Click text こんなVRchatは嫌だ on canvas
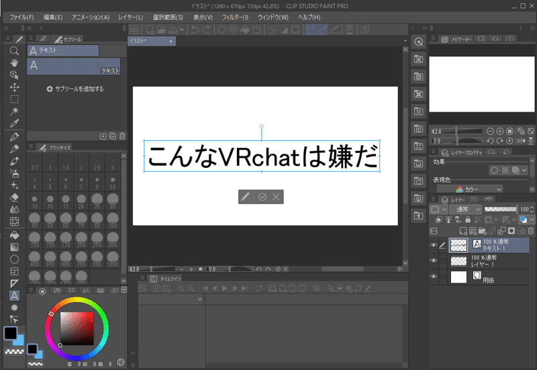 click(262, 156)
